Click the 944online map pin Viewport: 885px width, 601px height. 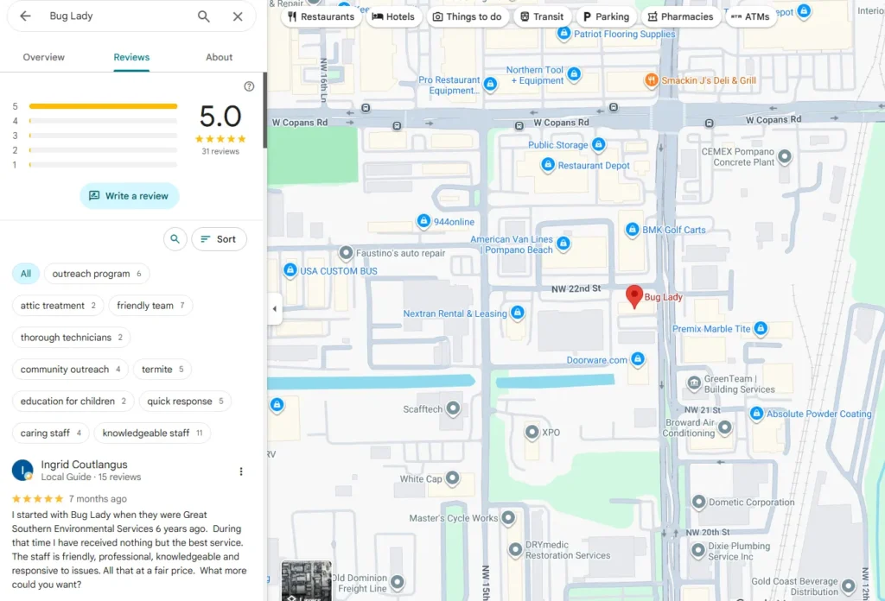[423, 221]
